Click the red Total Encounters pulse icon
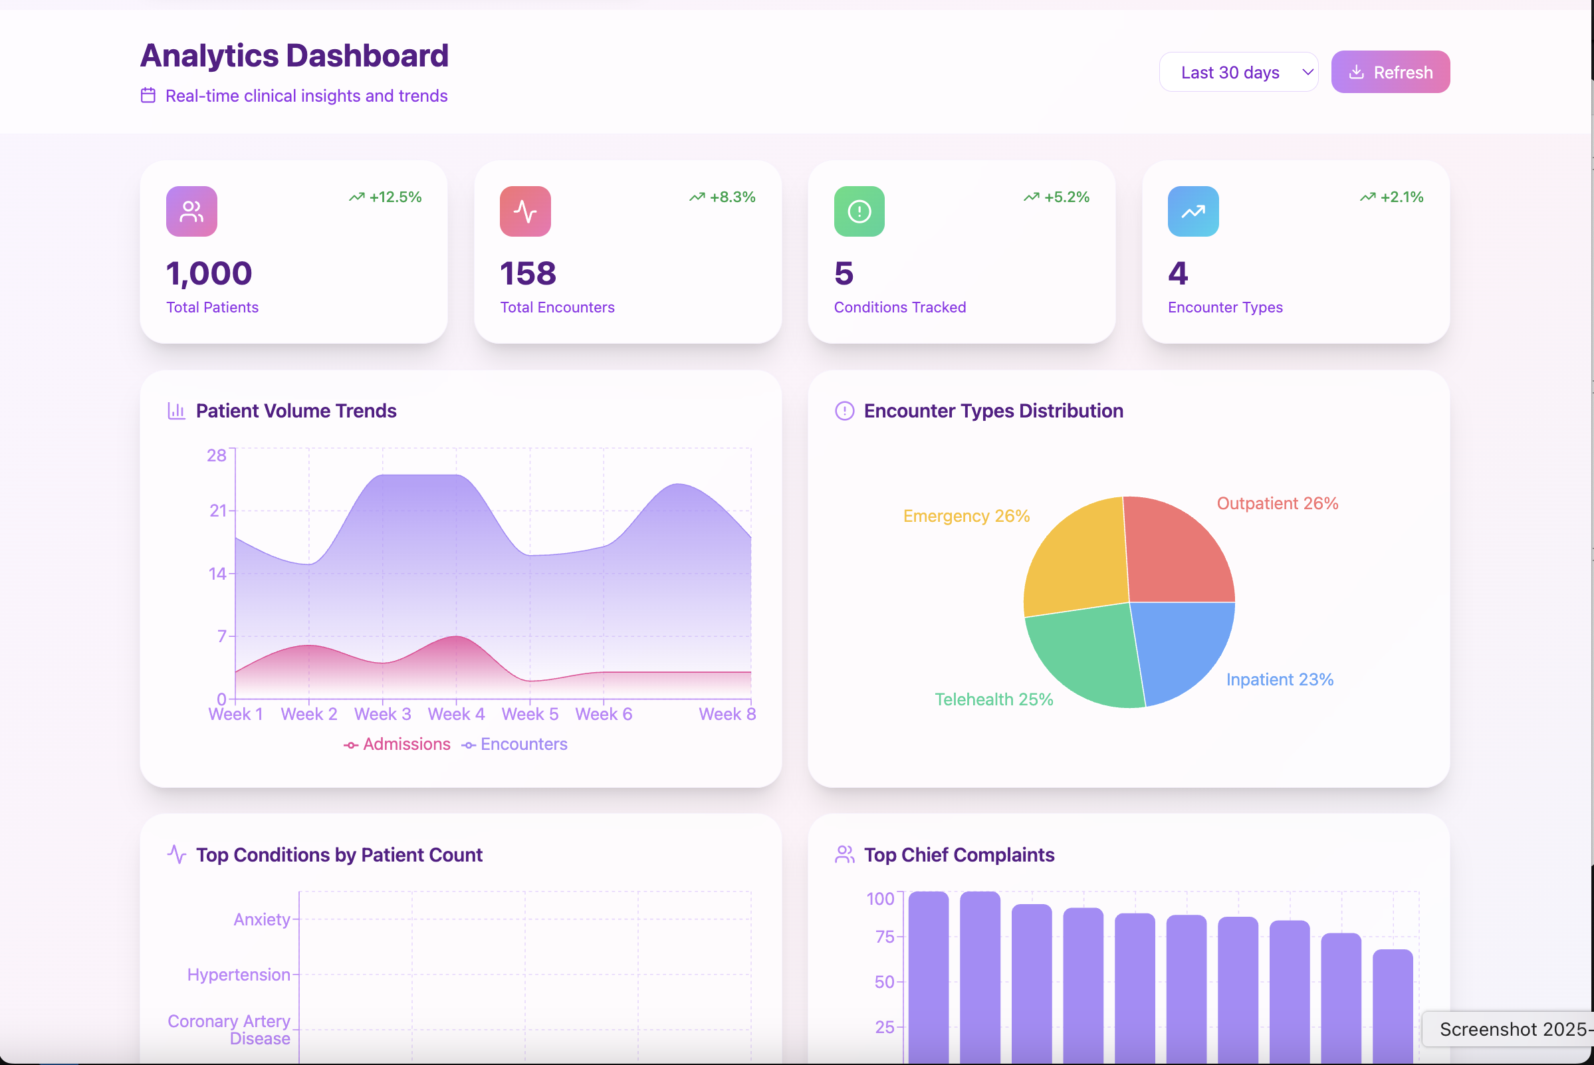The width and height of the screenshot is (1594, 1065). click(x=525, y=211)
